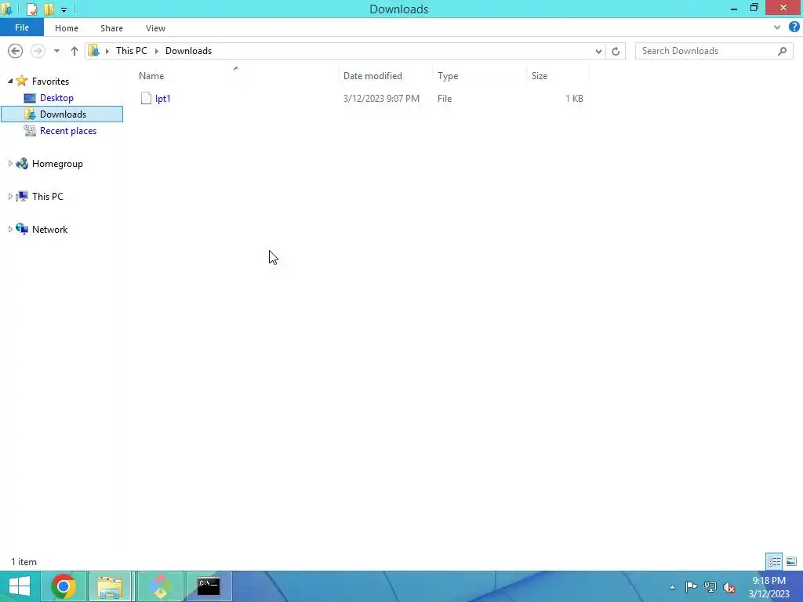Select Favorites in the navigation pane

[50, 82]
